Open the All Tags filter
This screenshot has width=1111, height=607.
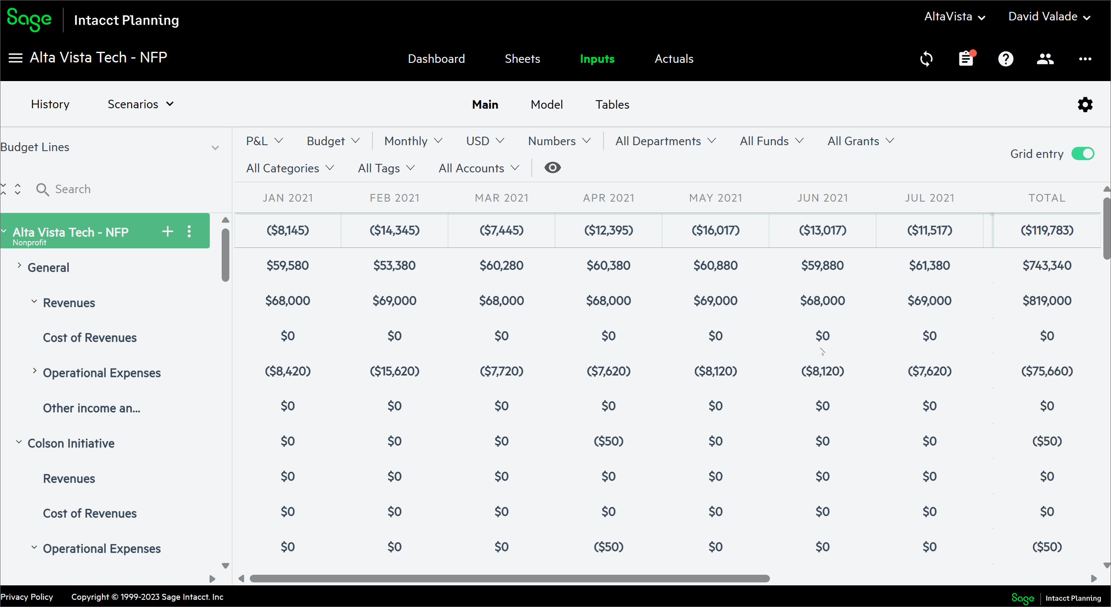pos(386,168)
